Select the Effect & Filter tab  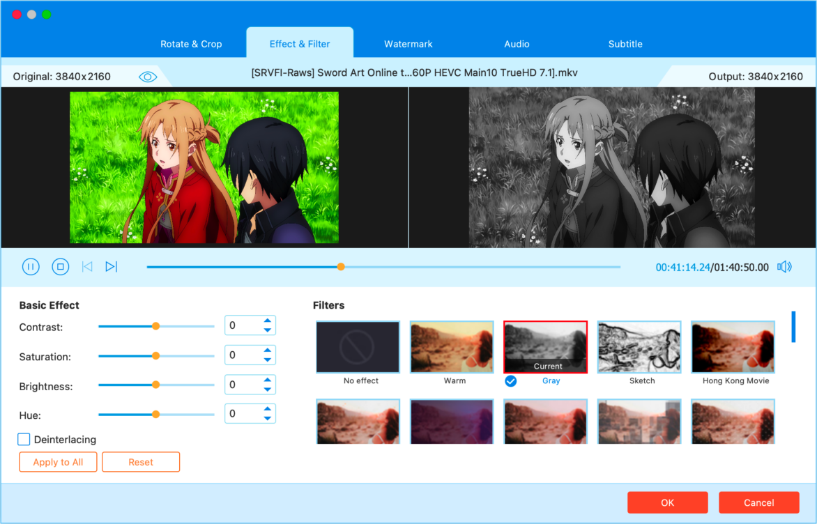tap(300, 44)
